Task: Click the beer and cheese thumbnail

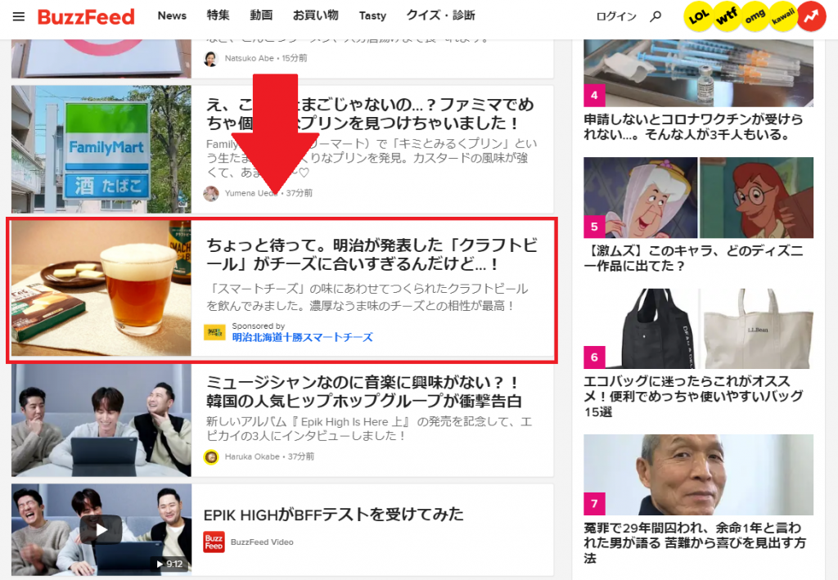Action: (x=101, y=289)
